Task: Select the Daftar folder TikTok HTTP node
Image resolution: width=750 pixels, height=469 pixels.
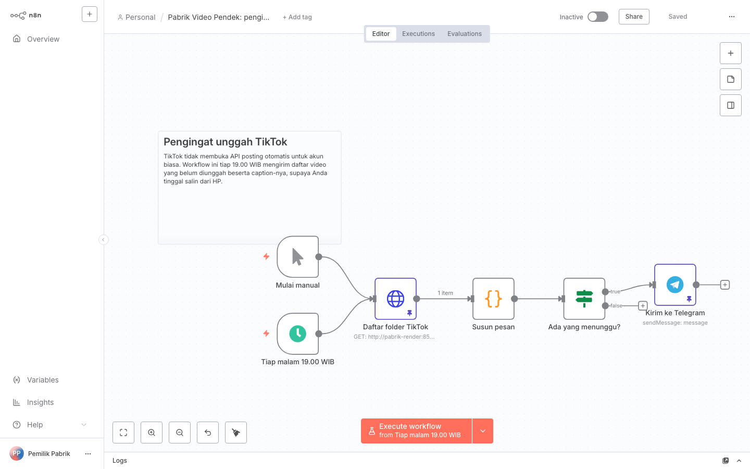Action: [x=395, y=299]
